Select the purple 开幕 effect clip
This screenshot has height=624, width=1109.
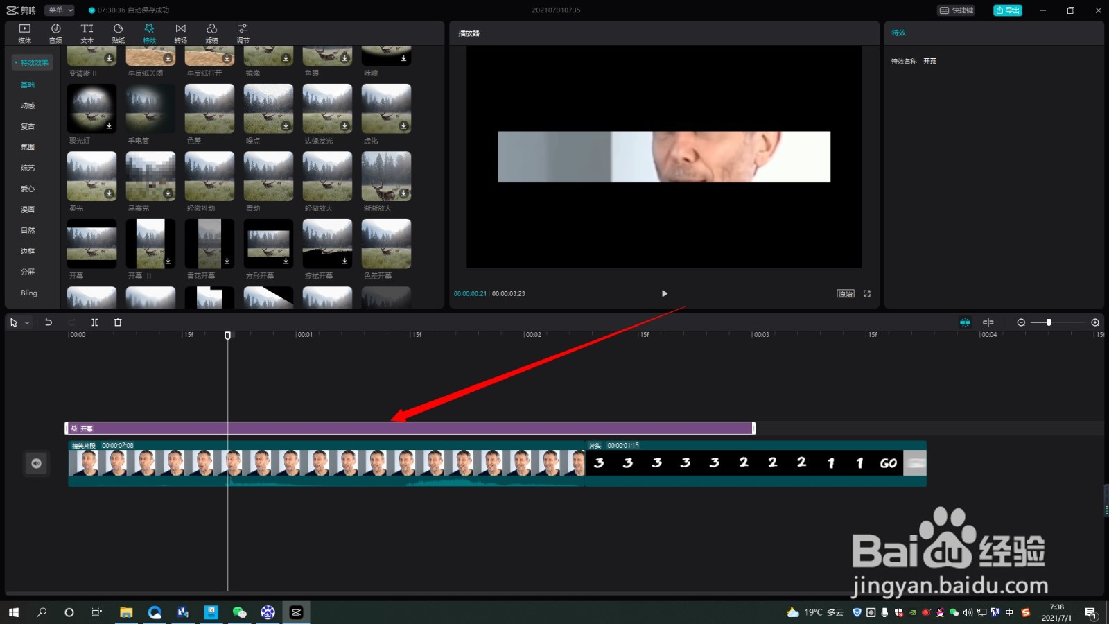[410, 428]
